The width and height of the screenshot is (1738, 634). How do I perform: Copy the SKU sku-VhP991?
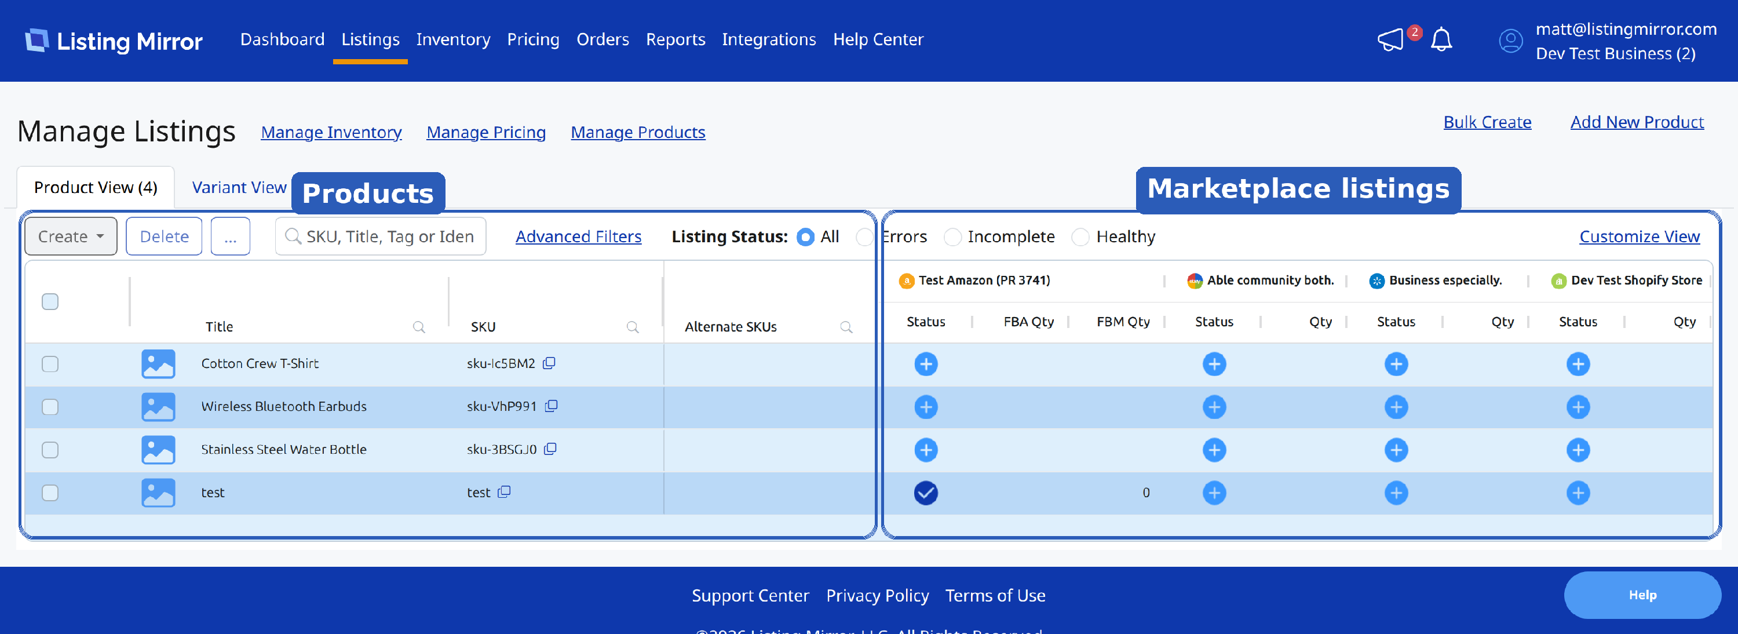(551, 406)
